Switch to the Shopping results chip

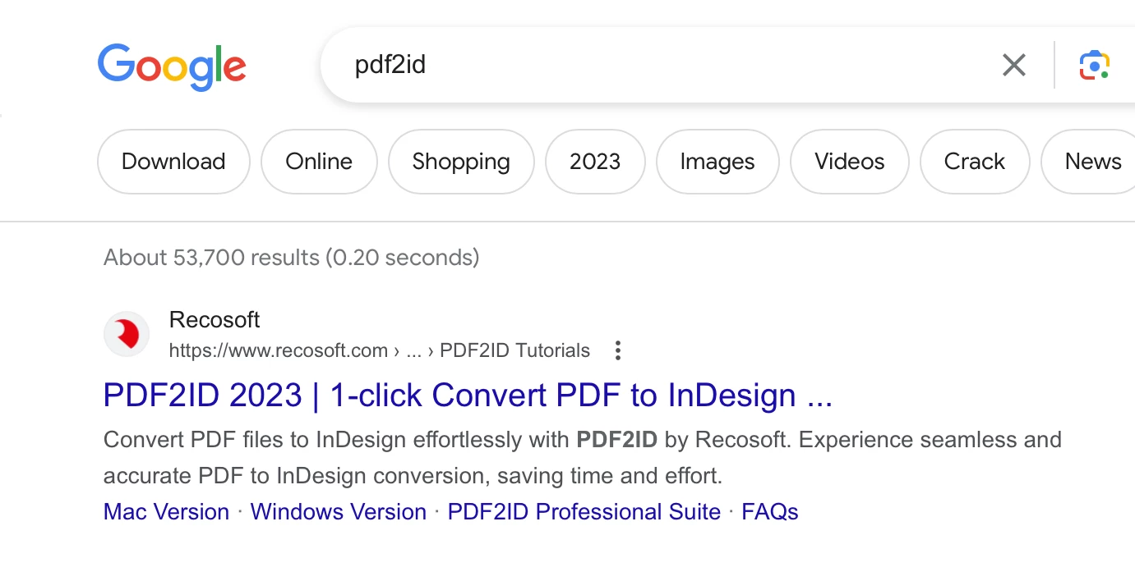click(461, 162)
